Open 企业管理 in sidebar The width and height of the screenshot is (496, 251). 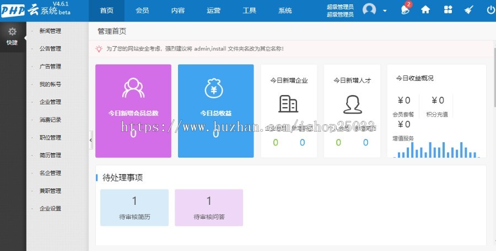50,102
